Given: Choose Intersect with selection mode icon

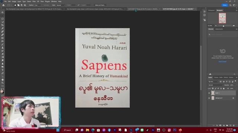Looking at the screenshot, I should coord(25,5).
